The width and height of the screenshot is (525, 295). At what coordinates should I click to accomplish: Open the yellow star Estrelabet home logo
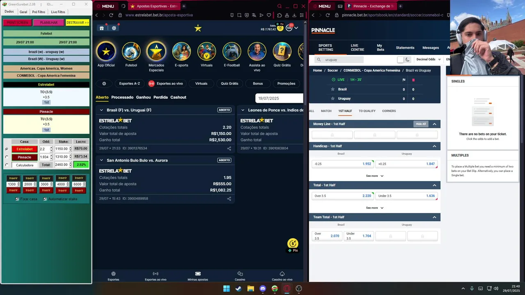[198, 28]
